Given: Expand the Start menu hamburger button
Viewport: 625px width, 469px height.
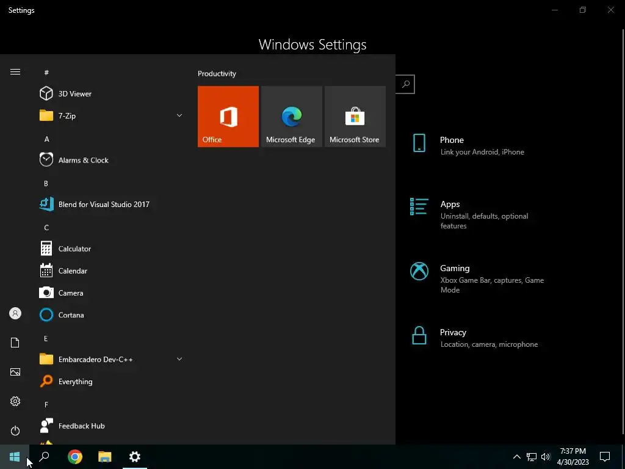Looking at the screenshot, I should pos(15,72).
